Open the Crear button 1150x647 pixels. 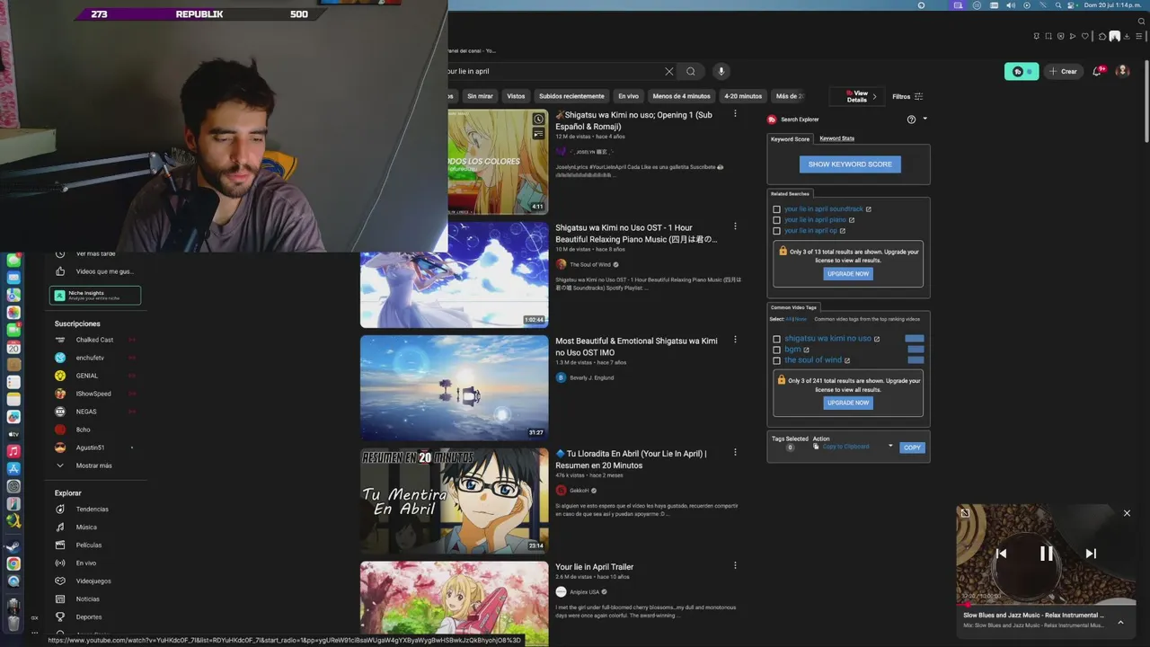[x=1062, y=71]
